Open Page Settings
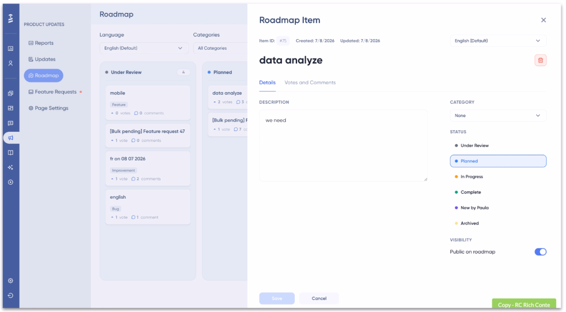The image size is (566, 312). [48, 108]
